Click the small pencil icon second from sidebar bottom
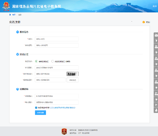The height and width of the screenshot is (136, 158). point(156,105)
